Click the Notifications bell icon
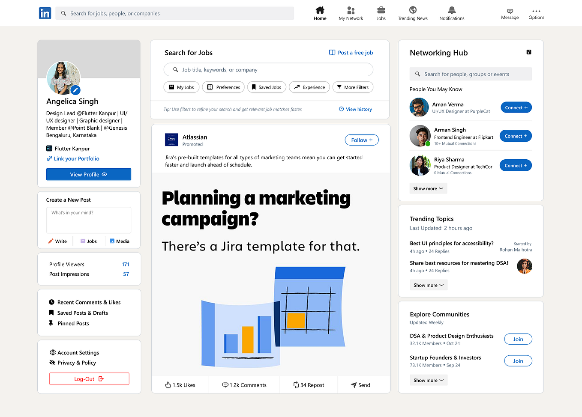This screenshot has height=417, width=582. [x=451, y=13]
